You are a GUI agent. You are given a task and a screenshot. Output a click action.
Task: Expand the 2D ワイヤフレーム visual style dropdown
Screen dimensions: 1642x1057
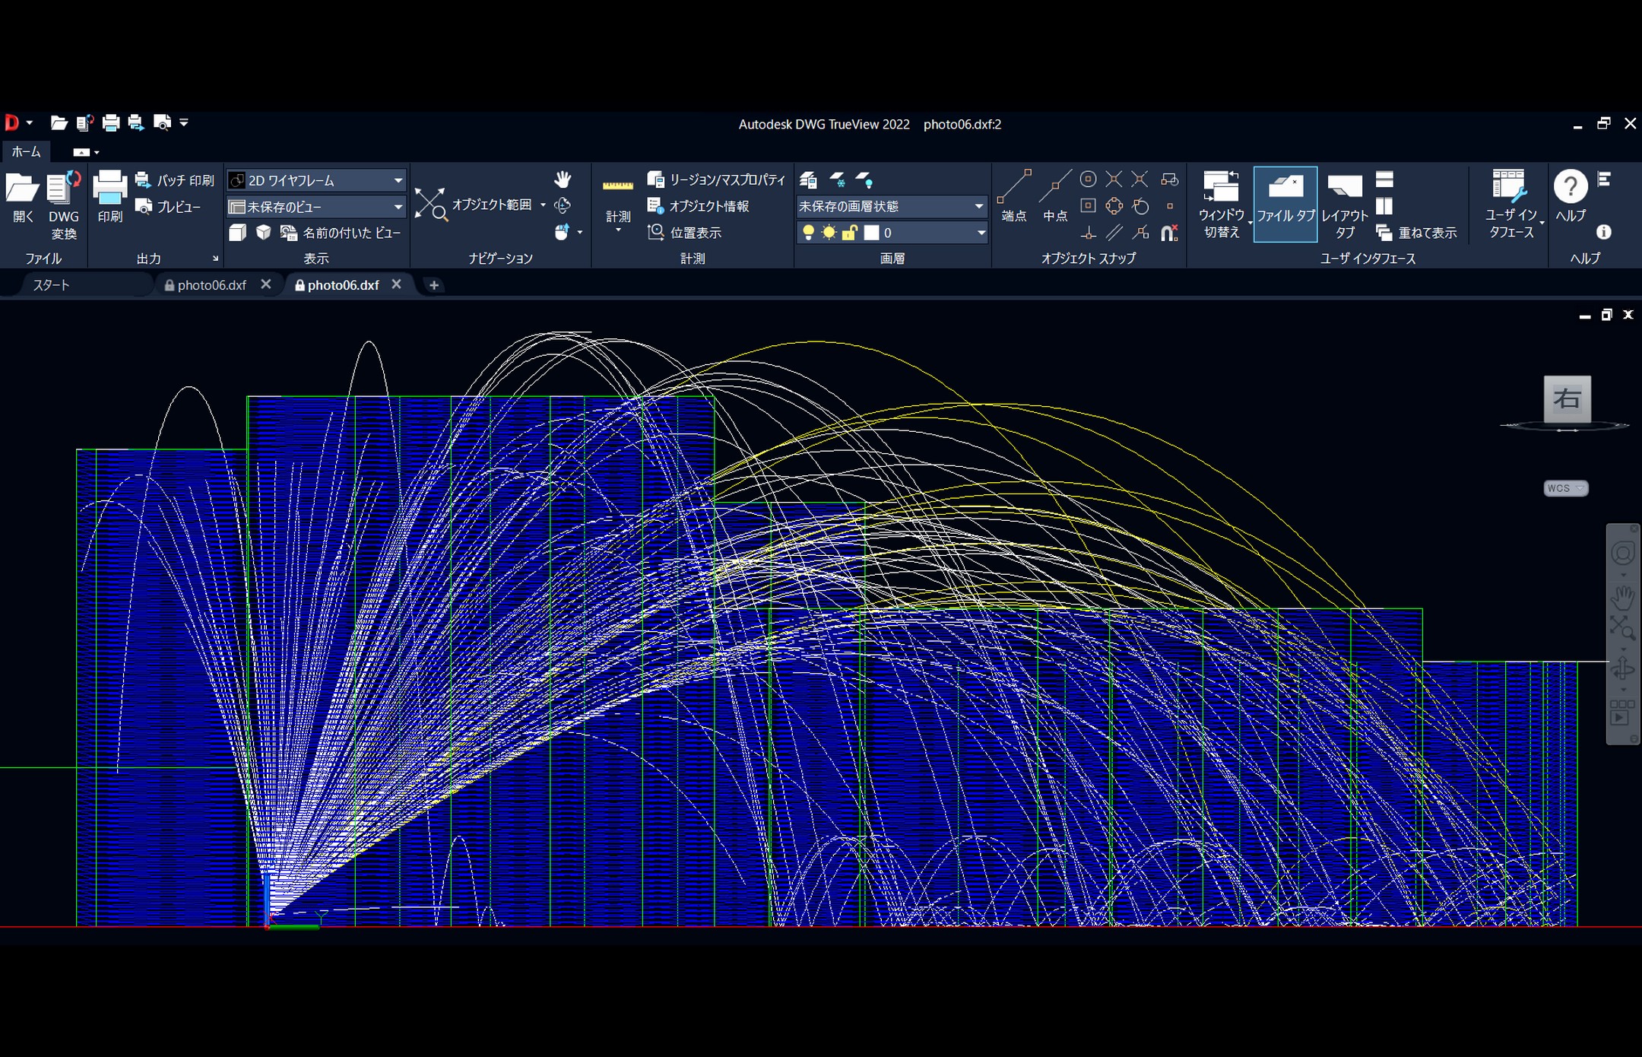point(398,180)
